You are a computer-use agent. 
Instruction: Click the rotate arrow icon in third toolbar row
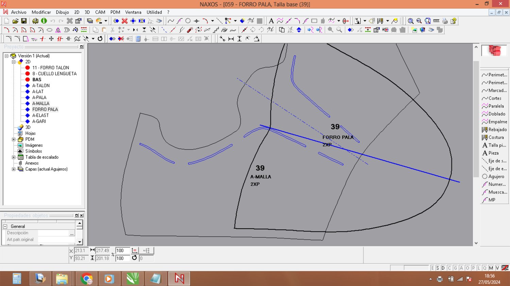(x=100, y=39)
